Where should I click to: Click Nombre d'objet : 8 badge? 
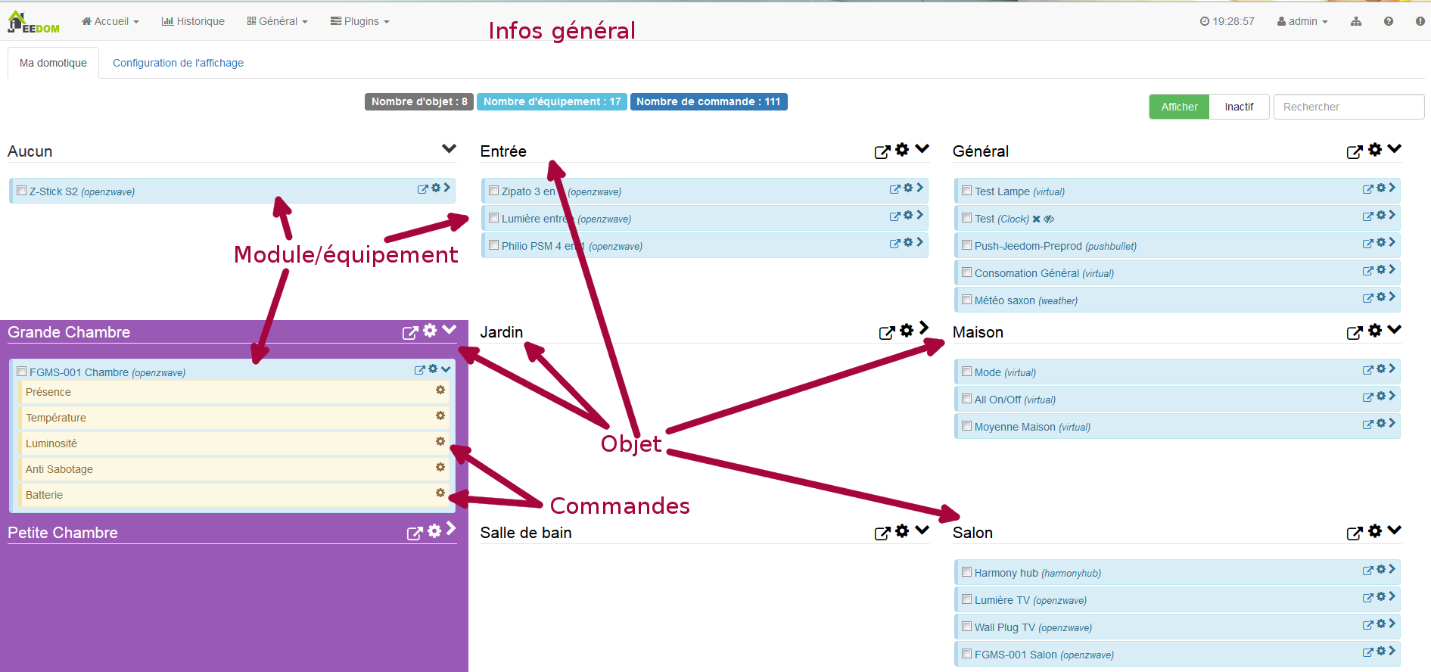coord(419,101)
